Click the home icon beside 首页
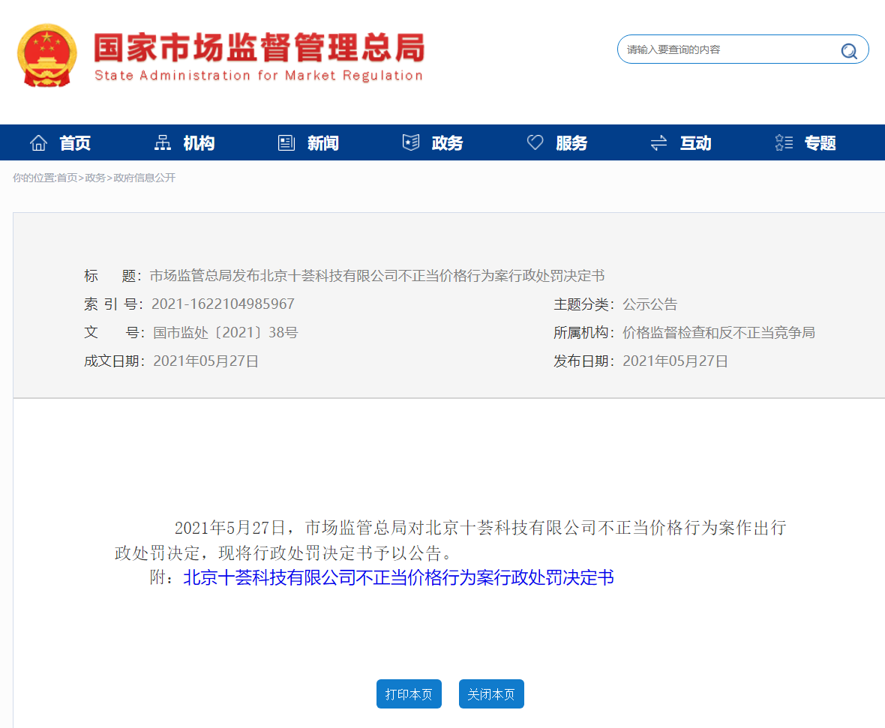This screenshot has width=885, height=728. click(x=38, y=142)
